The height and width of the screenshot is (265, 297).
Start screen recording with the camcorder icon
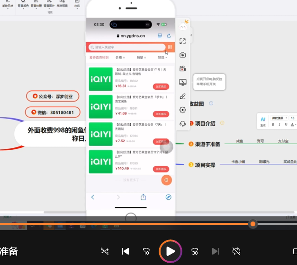tap(182, 68)
